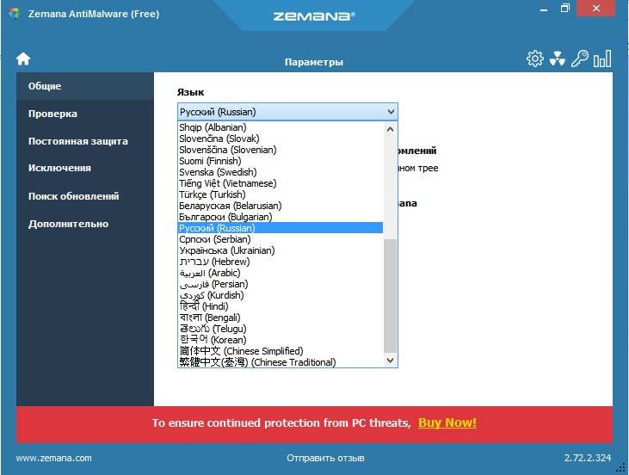
Task: Select the Telugu language option
Action: [281, 329]
